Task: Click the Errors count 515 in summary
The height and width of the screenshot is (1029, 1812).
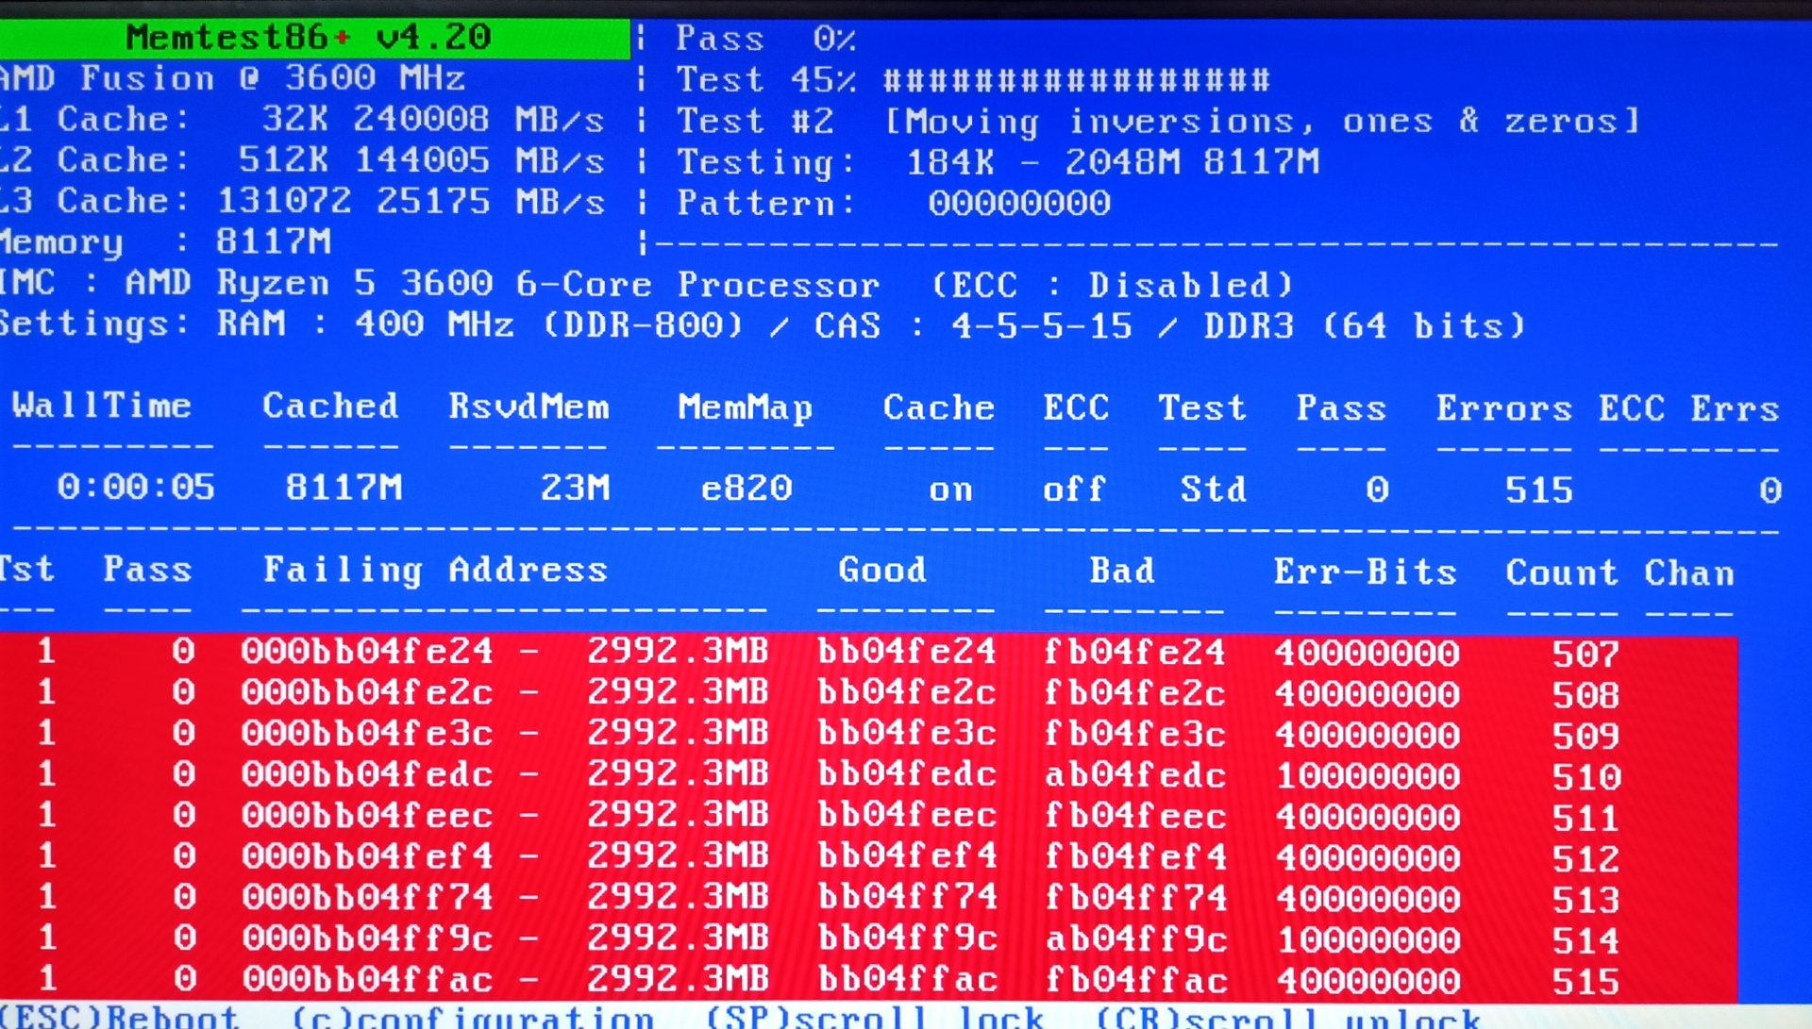Action: (x=1538, y=490)
